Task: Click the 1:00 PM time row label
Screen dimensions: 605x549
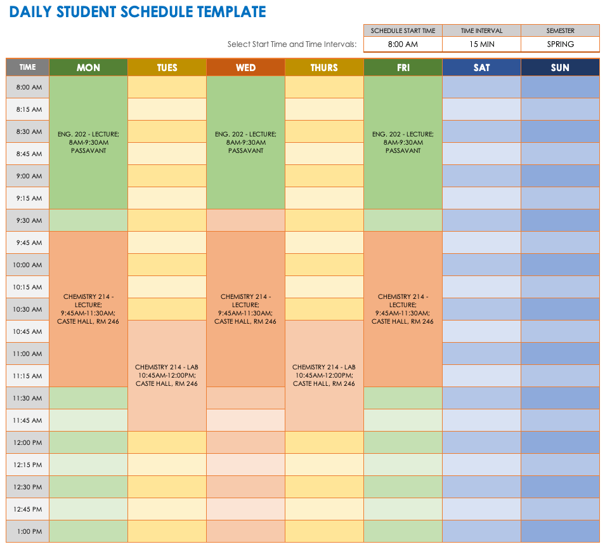Action: click(27, 531)
